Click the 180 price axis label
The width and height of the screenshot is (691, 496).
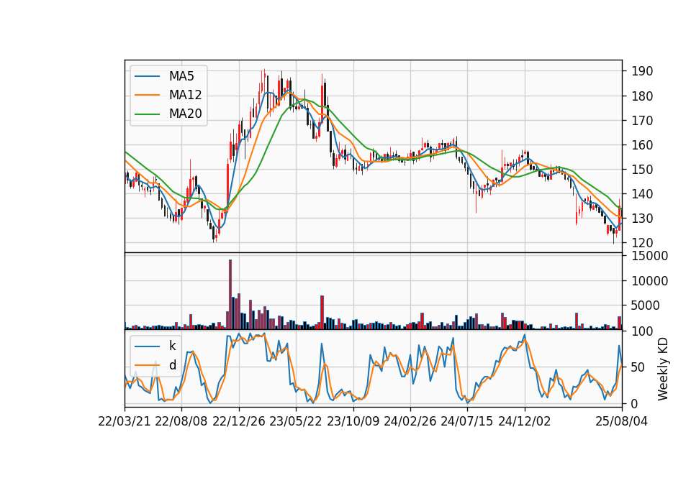coord(642,96)
